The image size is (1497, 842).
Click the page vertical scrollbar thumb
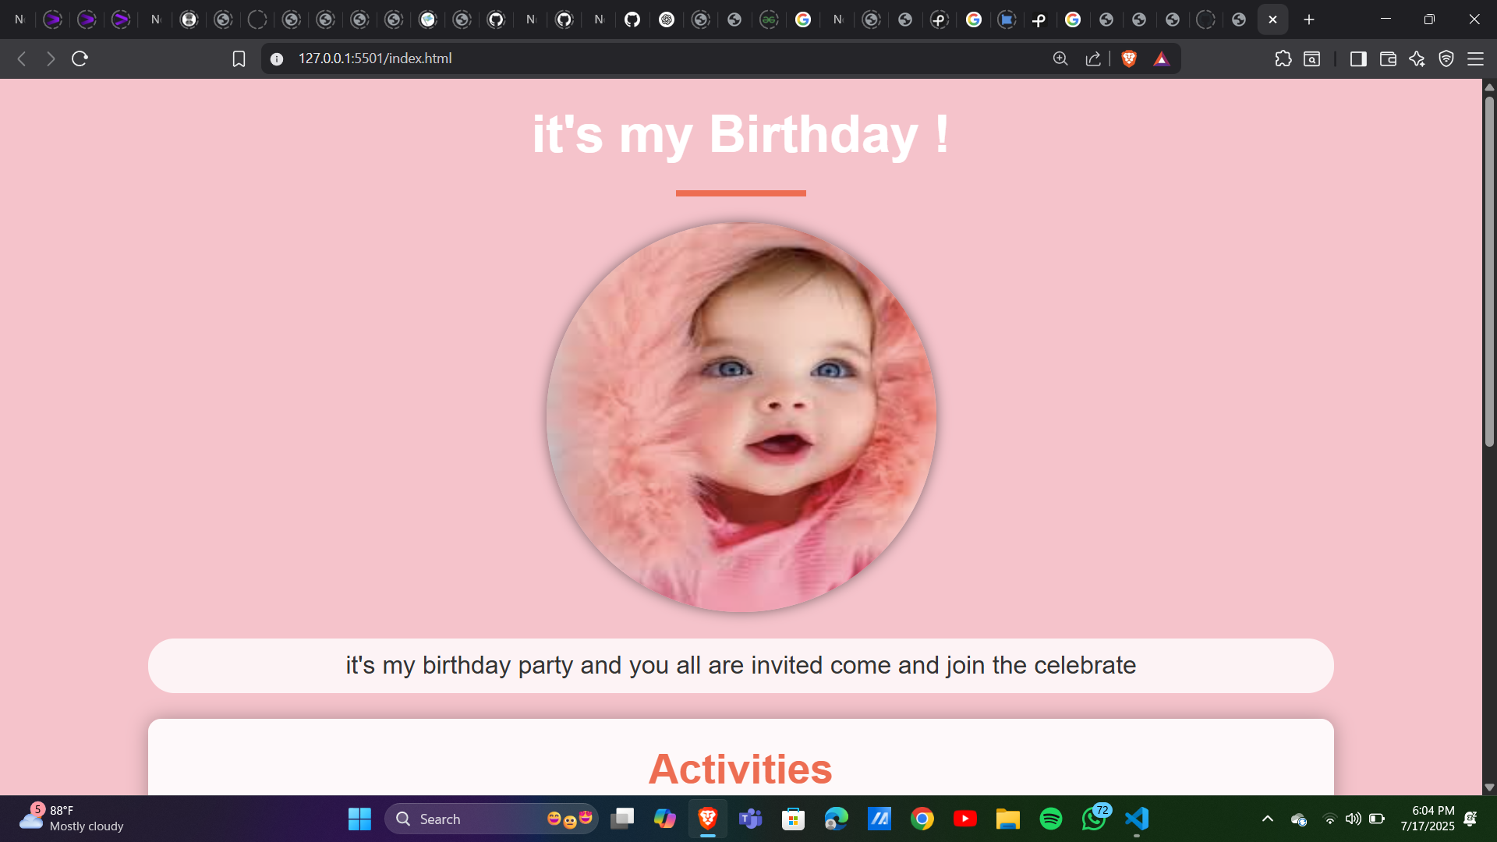[x=1489, y=271]
